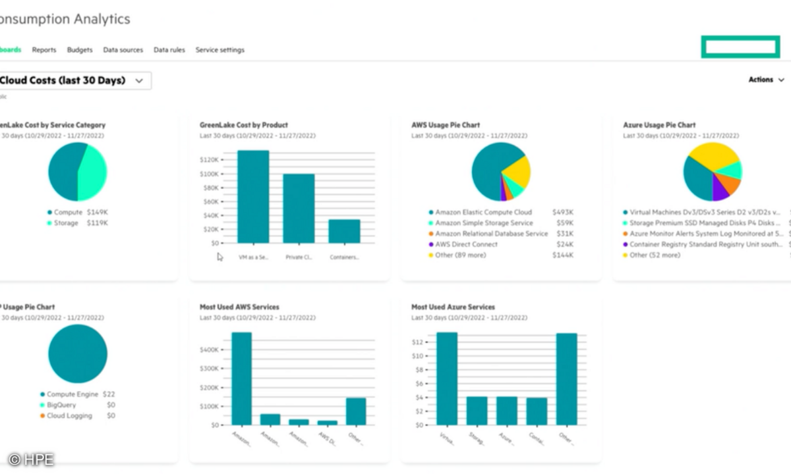Click the teal dot beside Compute legend
This screenshot has height=474, width=791.
pos(49,213)
